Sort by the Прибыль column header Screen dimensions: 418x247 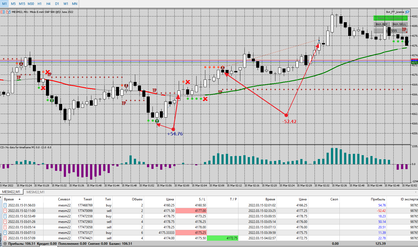coord(378,199)
